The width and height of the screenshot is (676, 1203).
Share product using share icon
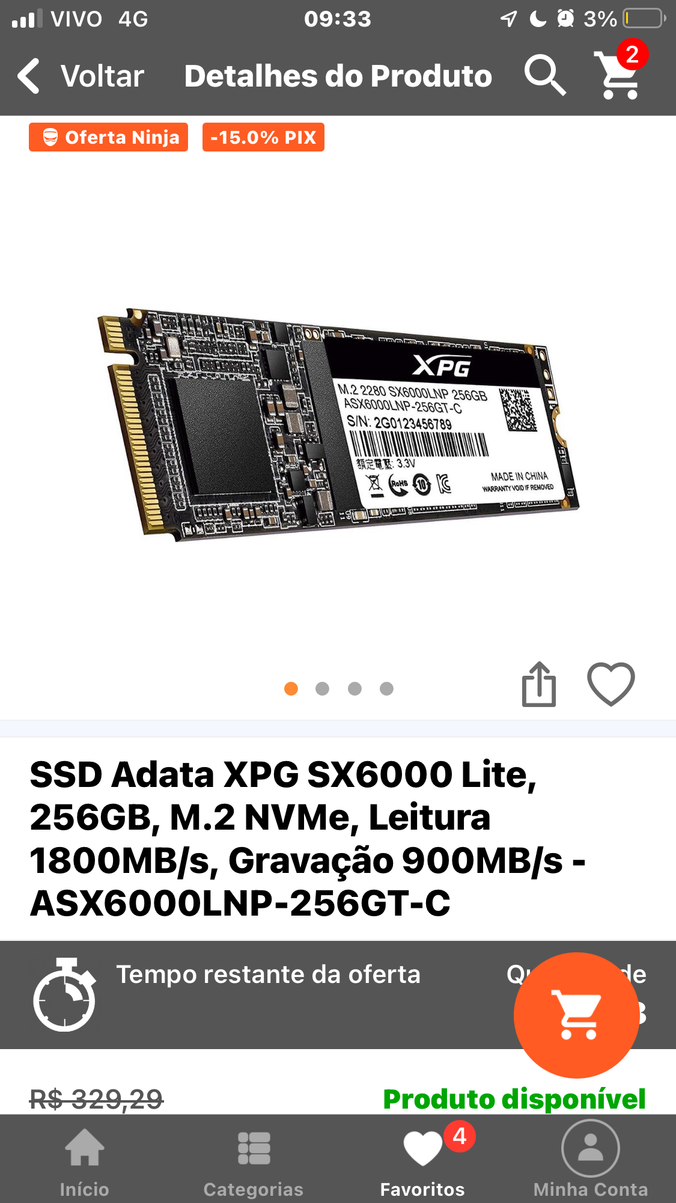[x=539, y=684]
